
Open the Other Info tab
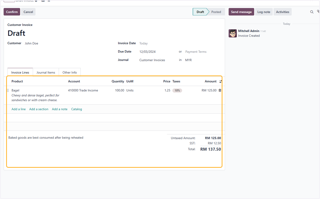point(70,72)
